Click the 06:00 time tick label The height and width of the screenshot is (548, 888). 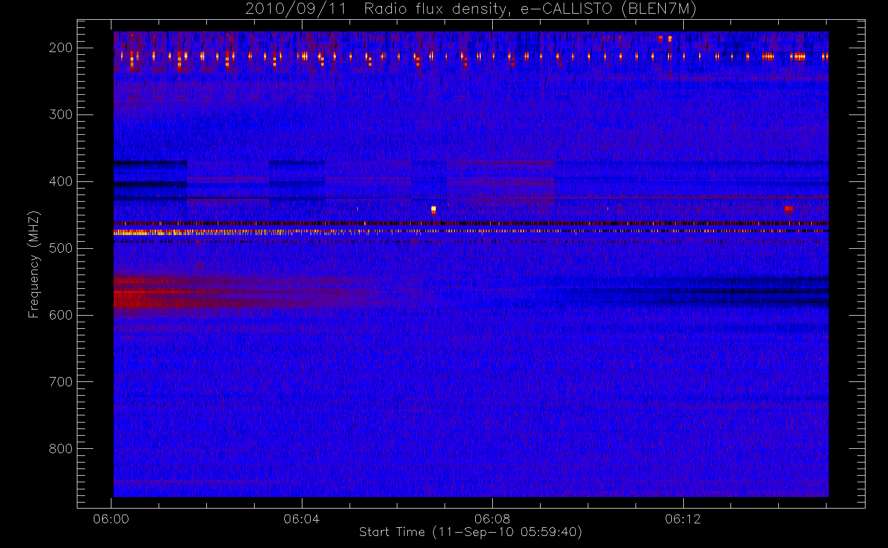[111, 519]
